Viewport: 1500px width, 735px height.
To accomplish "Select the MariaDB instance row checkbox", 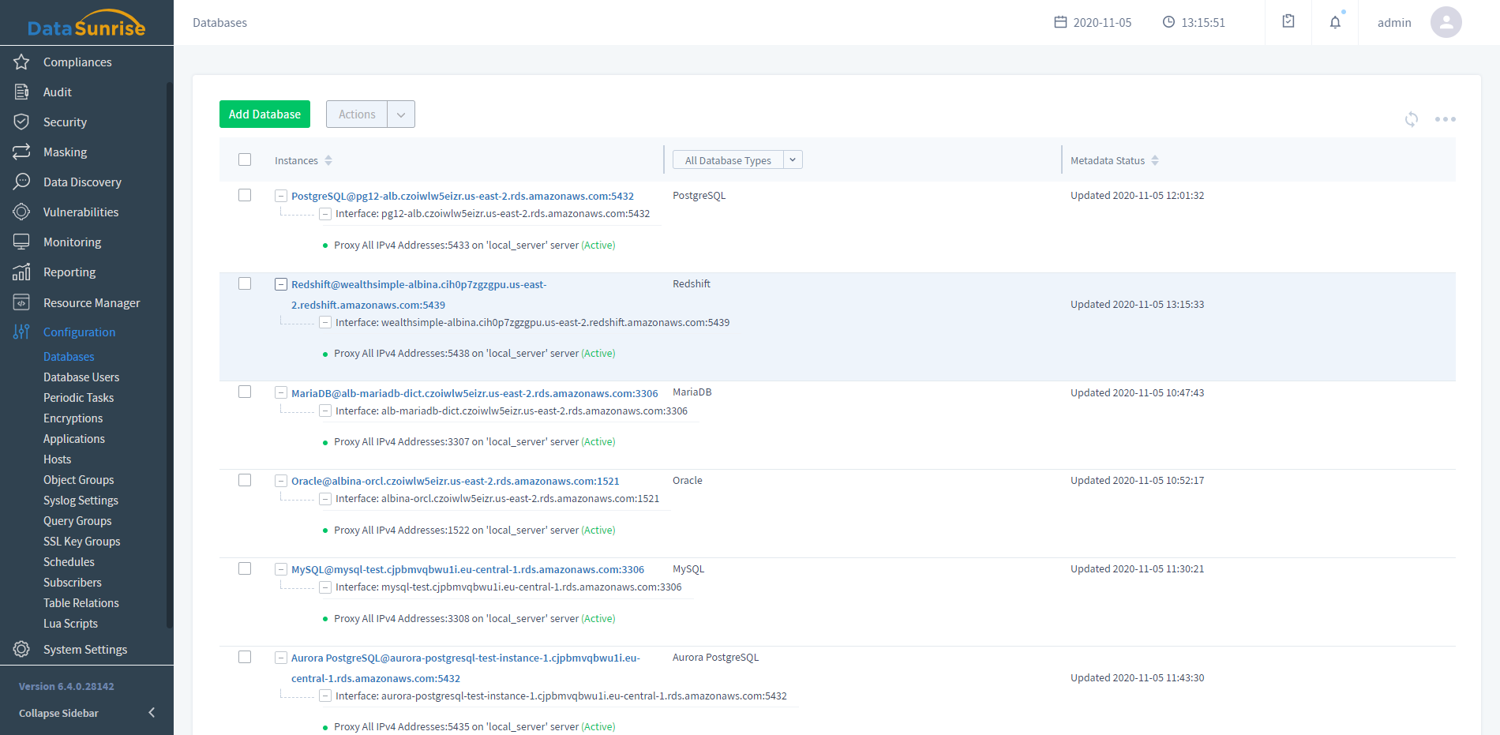I will (x=245, y=392).
